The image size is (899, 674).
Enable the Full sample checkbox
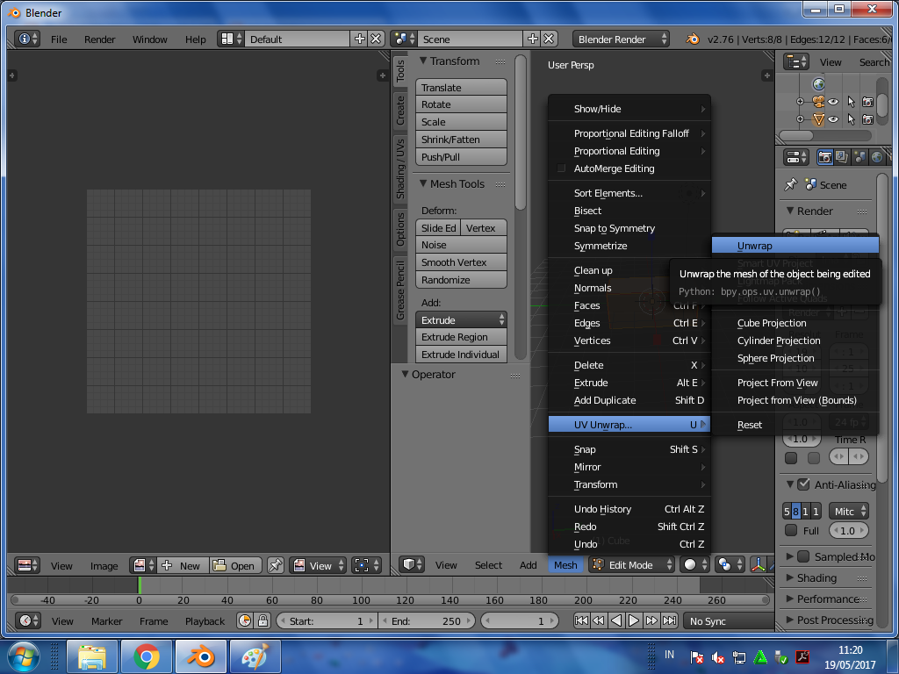click(791, 530)
